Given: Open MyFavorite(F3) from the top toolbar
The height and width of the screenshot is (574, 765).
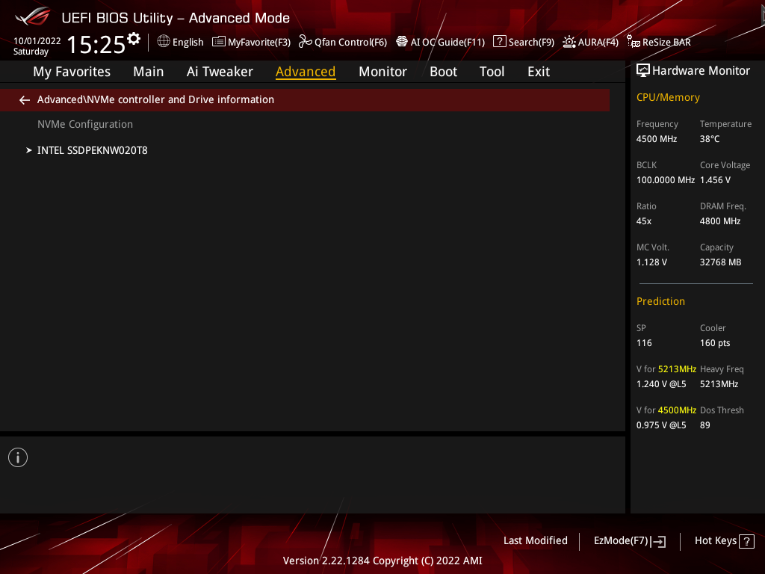Looking at the screenshot, I should coord(251,42).
